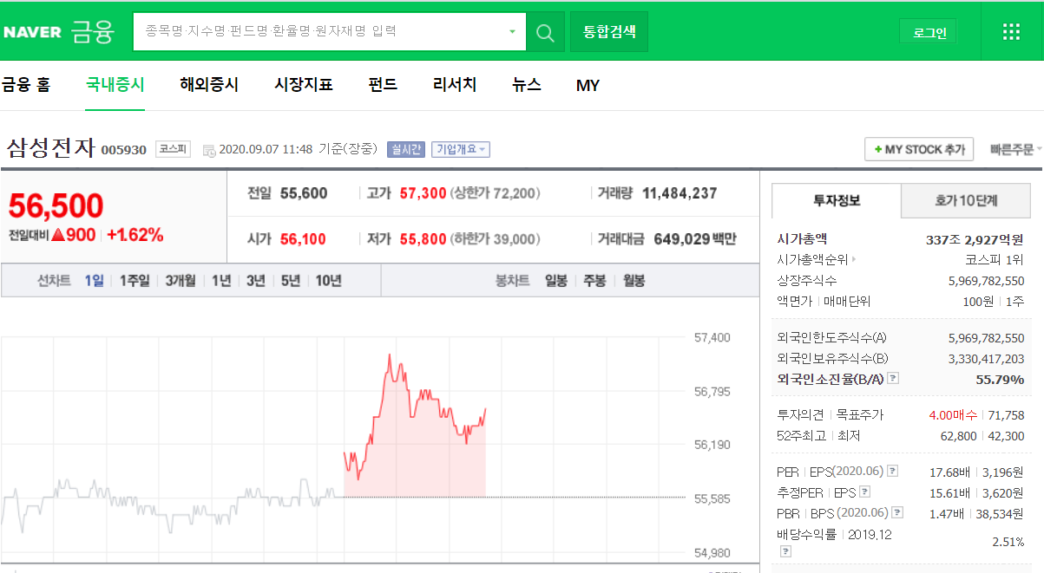Open 뉴스 menu
Screen dimensions: 1044x573
tap(527, 85)
